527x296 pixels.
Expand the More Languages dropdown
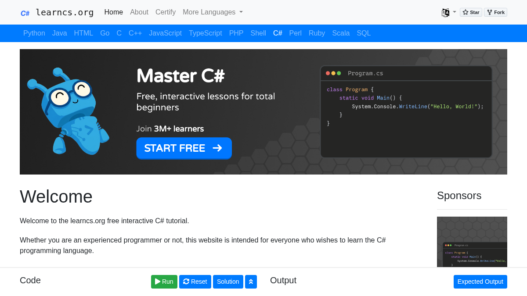pos(213,12)
